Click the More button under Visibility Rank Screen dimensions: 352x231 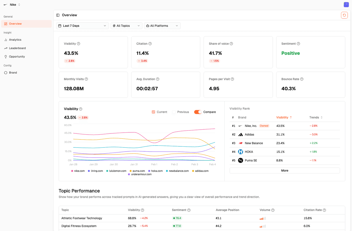click(285, 171)
